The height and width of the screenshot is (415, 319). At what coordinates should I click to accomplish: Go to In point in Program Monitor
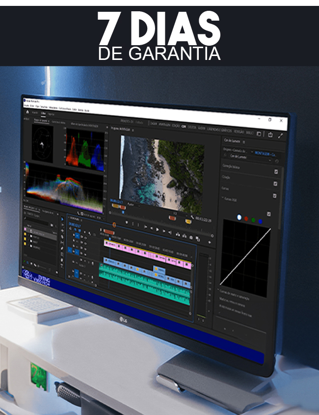point(145,226)
